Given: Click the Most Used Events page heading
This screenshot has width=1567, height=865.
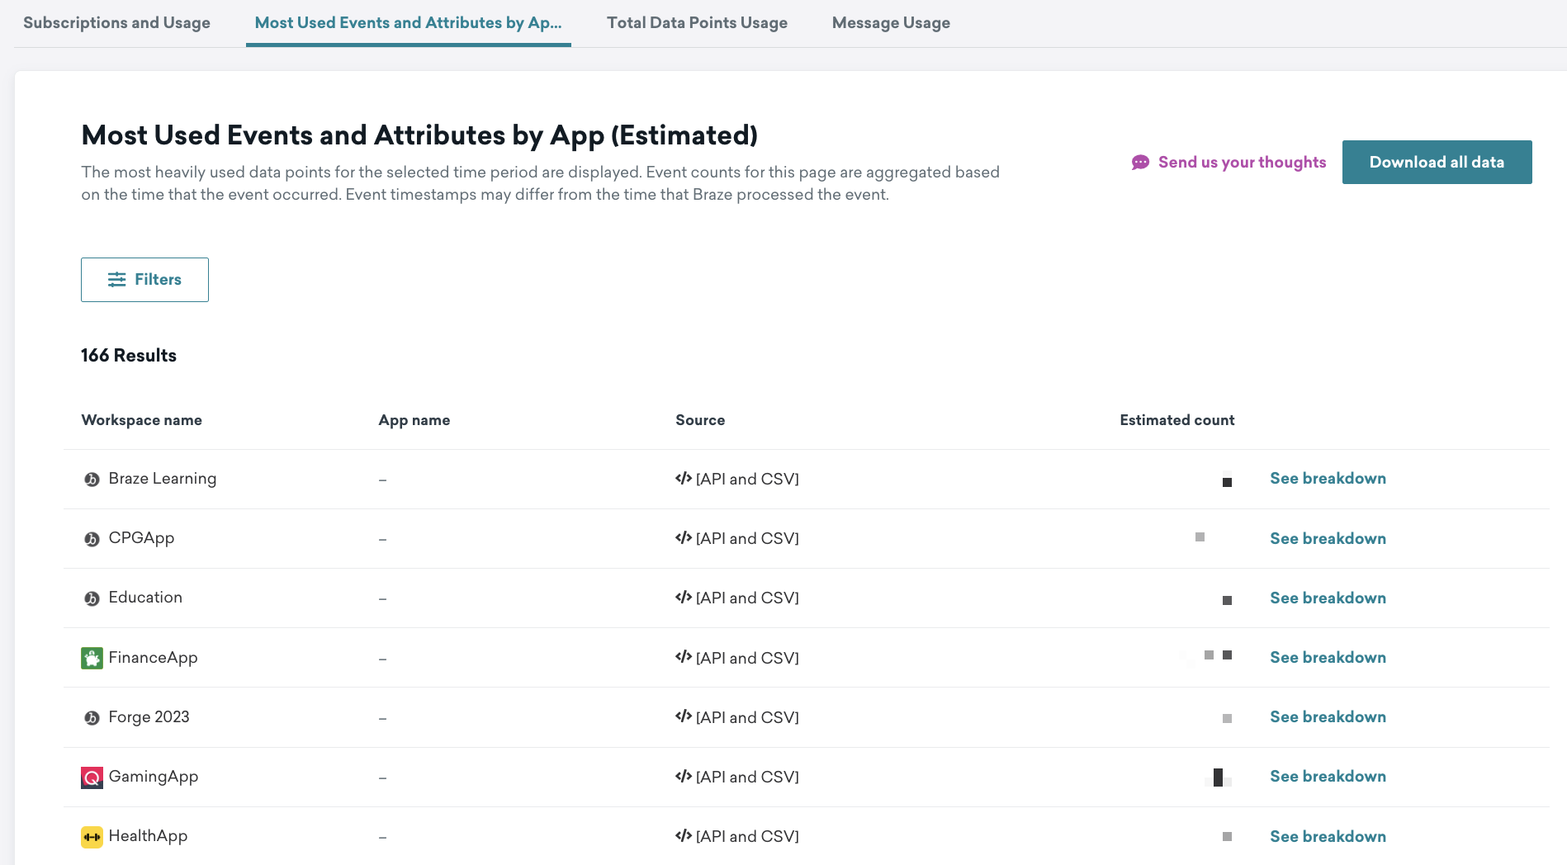Looking at the screenshot, I should (x=419, y=135).
